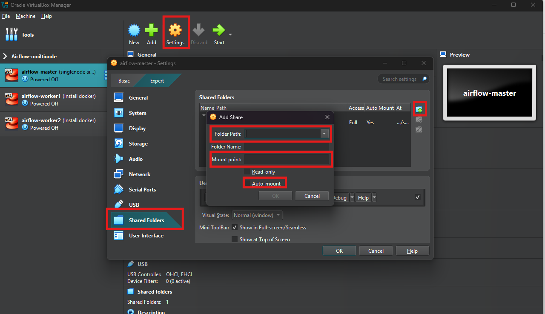Open the Machine menu
Screen dimensions: 545x314
(26, 16)
